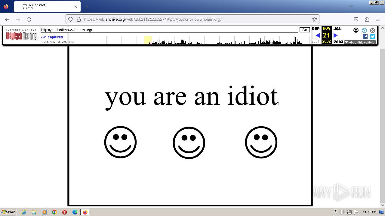The width and height of the screenshot is (385, 216).
Task: Close the 'You are an idiot!' tab
Action: [x=76, y=7]
